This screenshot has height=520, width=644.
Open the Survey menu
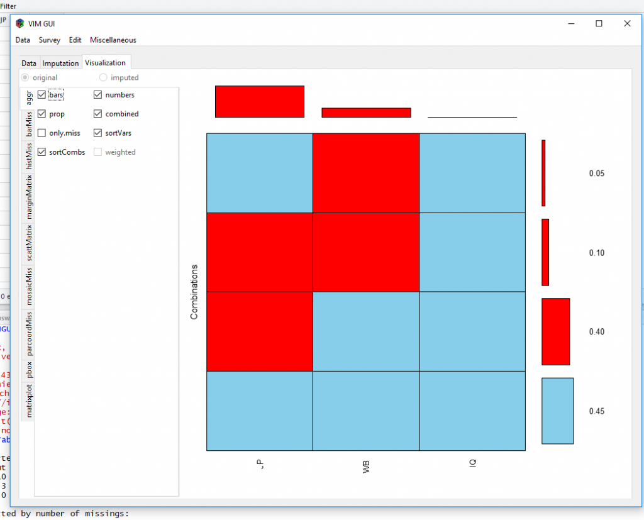tap(49, 40)
